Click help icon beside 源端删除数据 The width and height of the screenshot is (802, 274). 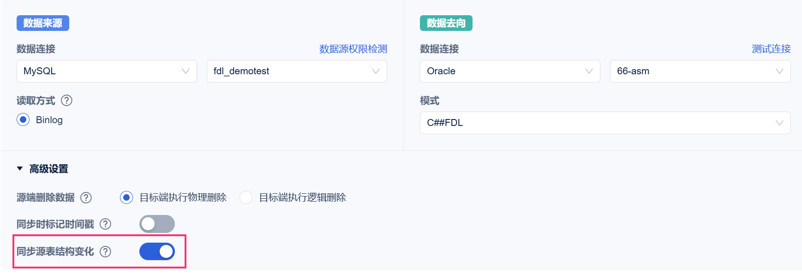[x=86, y=198]
